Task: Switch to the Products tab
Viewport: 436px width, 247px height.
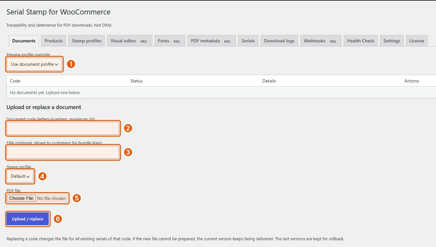Action: click(54, 41)
